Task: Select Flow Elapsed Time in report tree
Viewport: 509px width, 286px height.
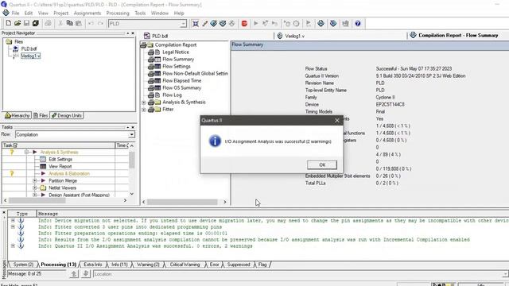Action: pos(182,80)
